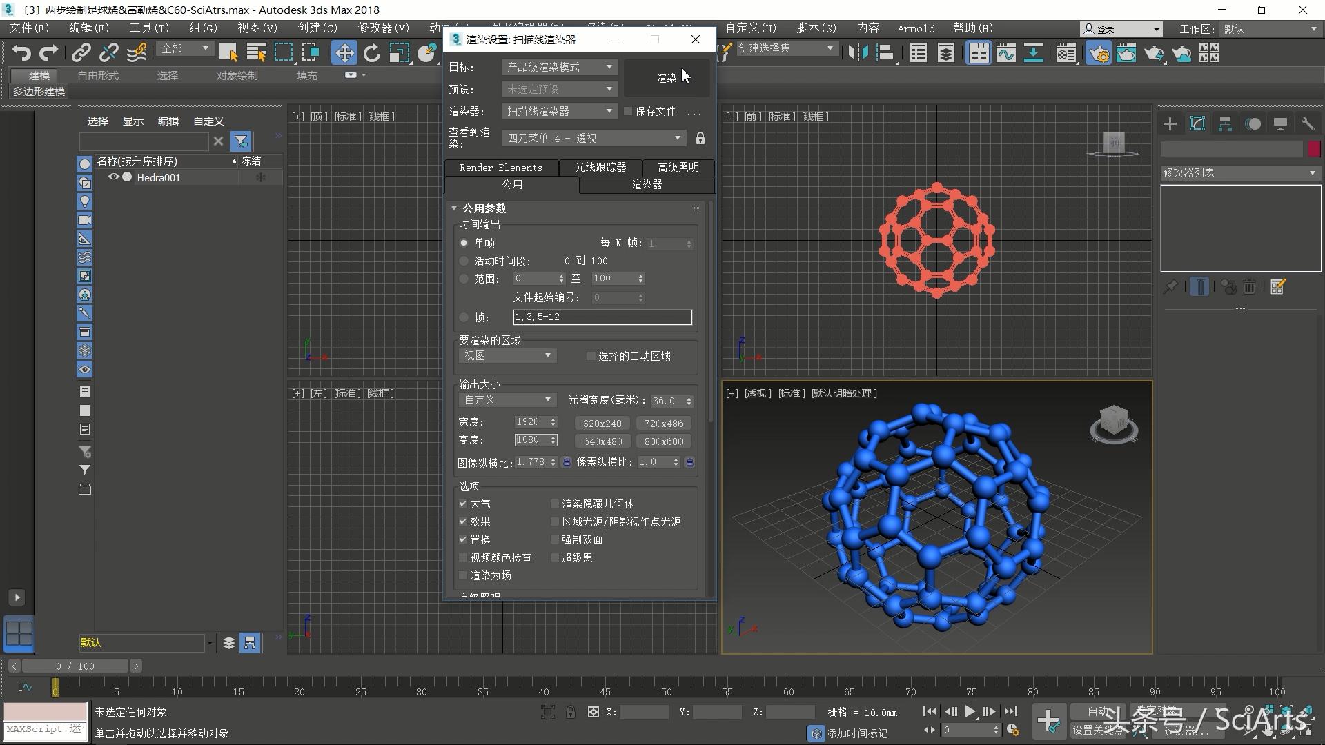Select the Select and Move tool
1325x745 pixels.
tap(344, 52)
